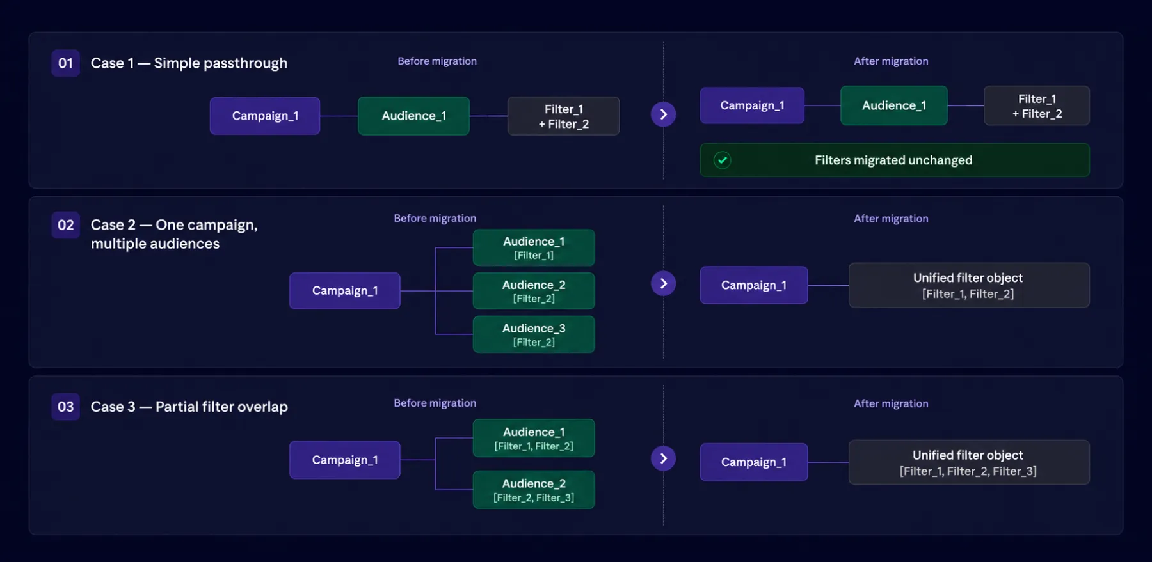The width and height of the screenshot is (1152, 562).
Task: Select Case 2 after-migration Campaign_1 node
Action: [754, 285]
